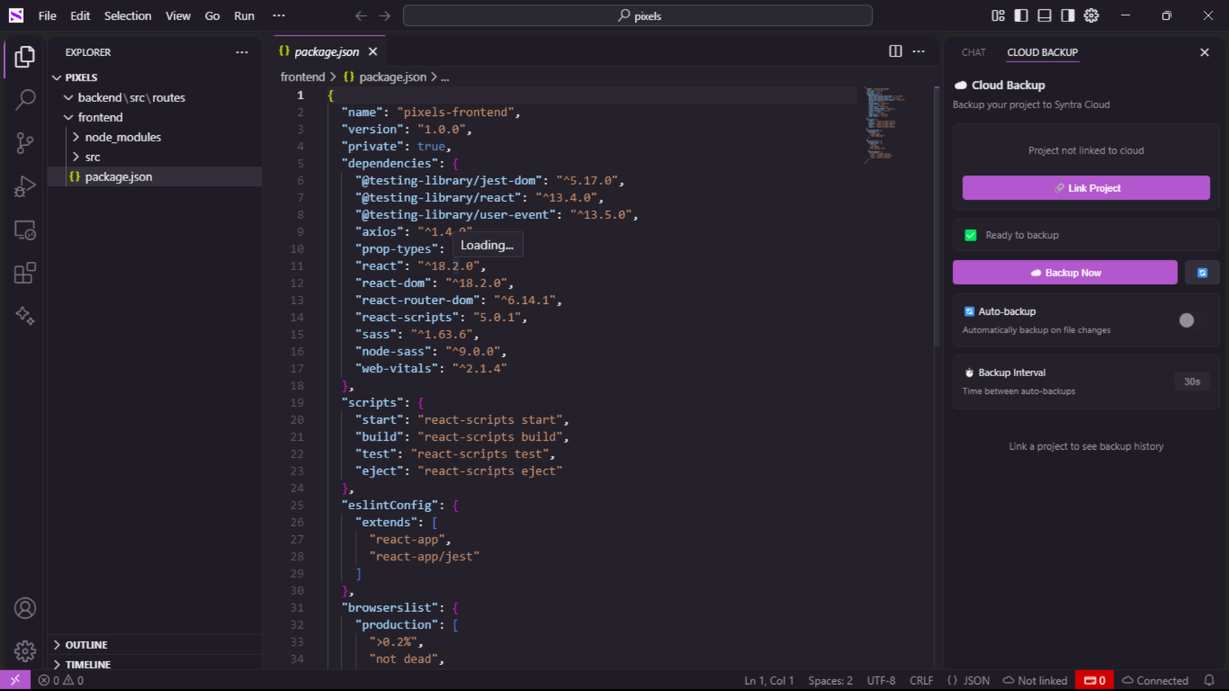Toggle the Ready to backup checkbox
The image size is (1229, 691).
pos(971,235)
